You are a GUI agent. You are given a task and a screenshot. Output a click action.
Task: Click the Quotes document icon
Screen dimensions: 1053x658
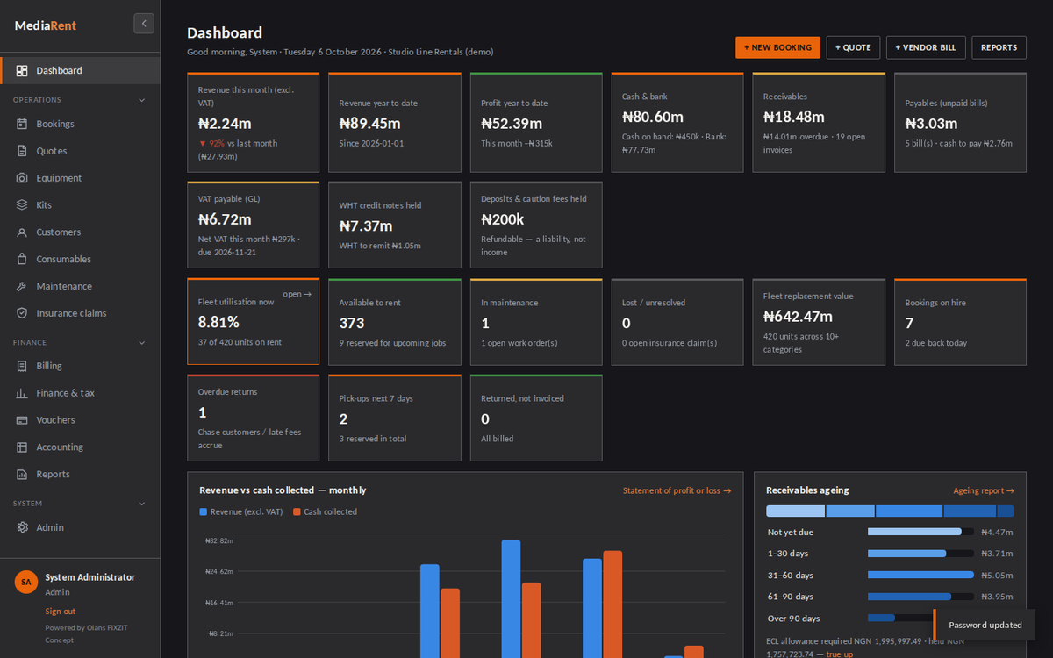22,151
